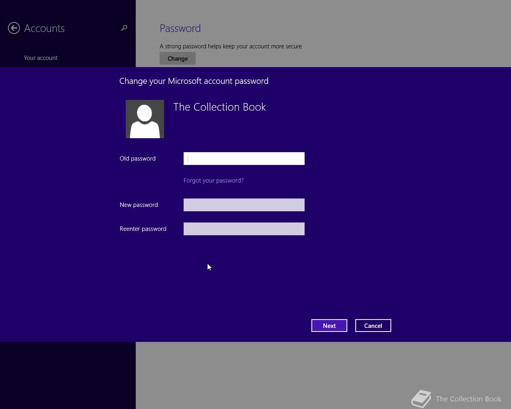This screenshot has height=409, width=511.
Task: Click 'Change your Microsoft account password' title
Action: coord(194,81)
